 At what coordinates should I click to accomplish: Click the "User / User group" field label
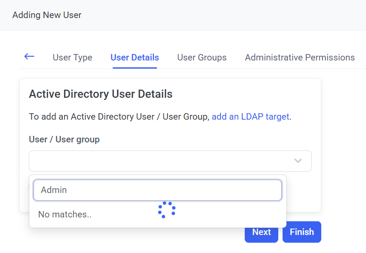[x=64, y=139]
